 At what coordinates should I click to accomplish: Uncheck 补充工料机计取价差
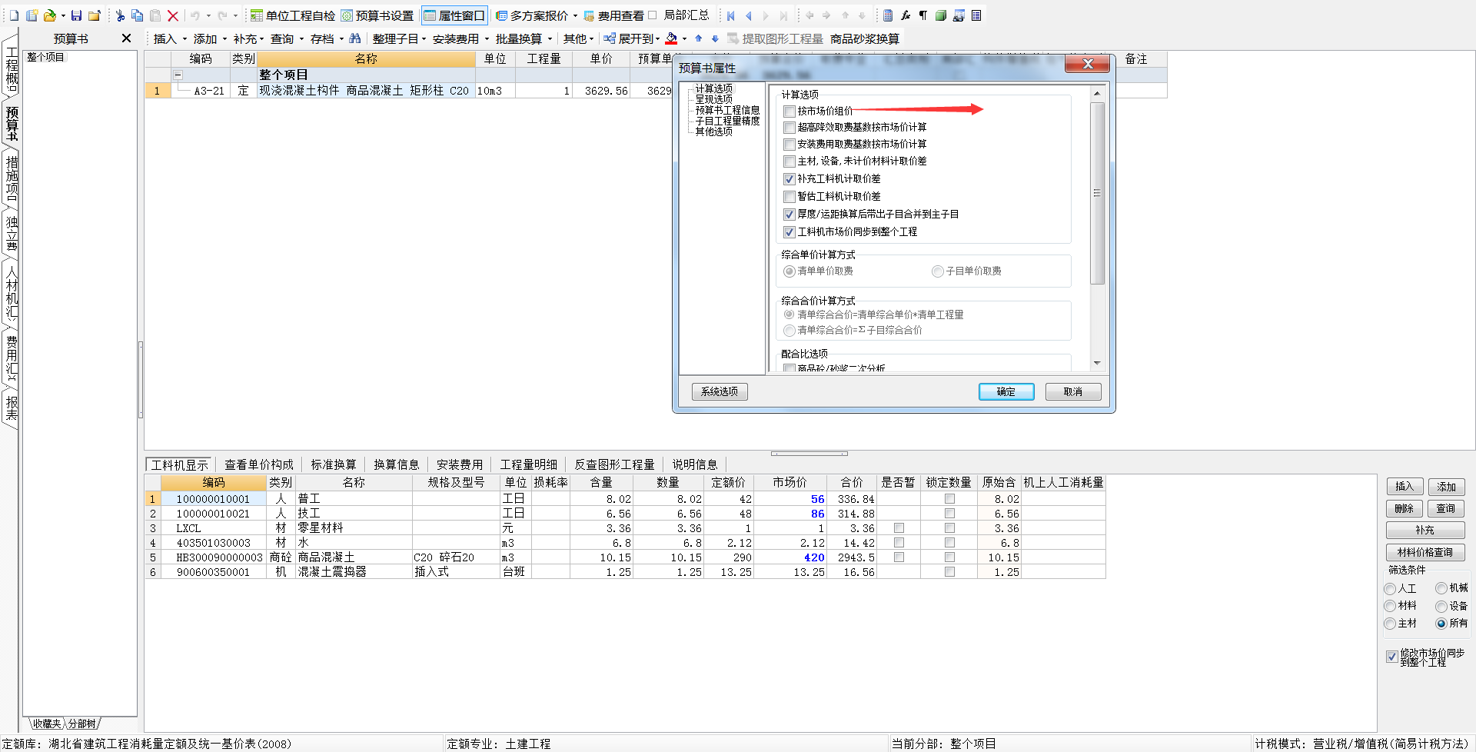pyautogui.click(x=790, y=179)
